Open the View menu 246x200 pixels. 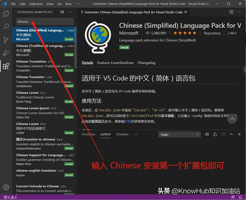(50, 4)
